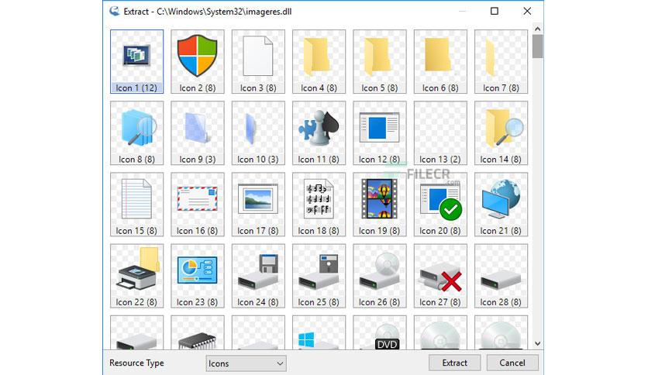Select Icon 28 hard drive
Screen dimensions: 648x375
click(502, 276)
